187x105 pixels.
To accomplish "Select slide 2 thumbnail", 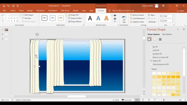I will tap(6, 34).
